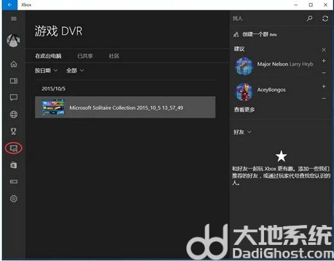Click 创建一个群 button
Screen dimensions: 334x261
tap(255, 34)
